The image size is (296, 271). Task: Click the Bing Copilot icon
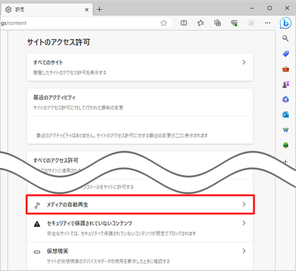(x=285, y=23)
